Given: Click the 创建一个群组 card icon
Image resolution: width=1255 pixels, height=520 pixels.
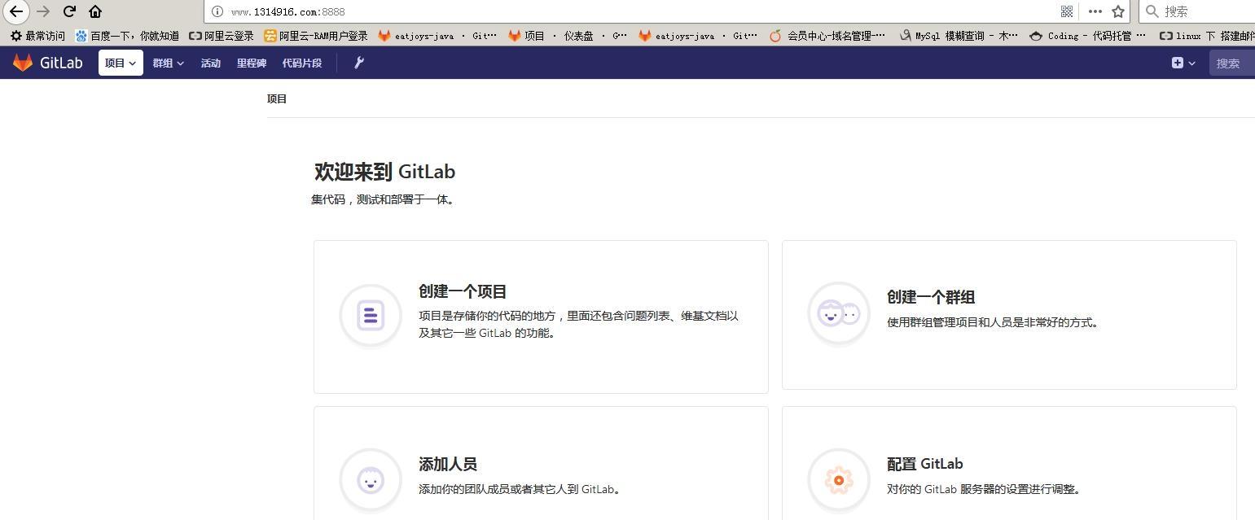Looking at the screenshot, I should (839, 313).
